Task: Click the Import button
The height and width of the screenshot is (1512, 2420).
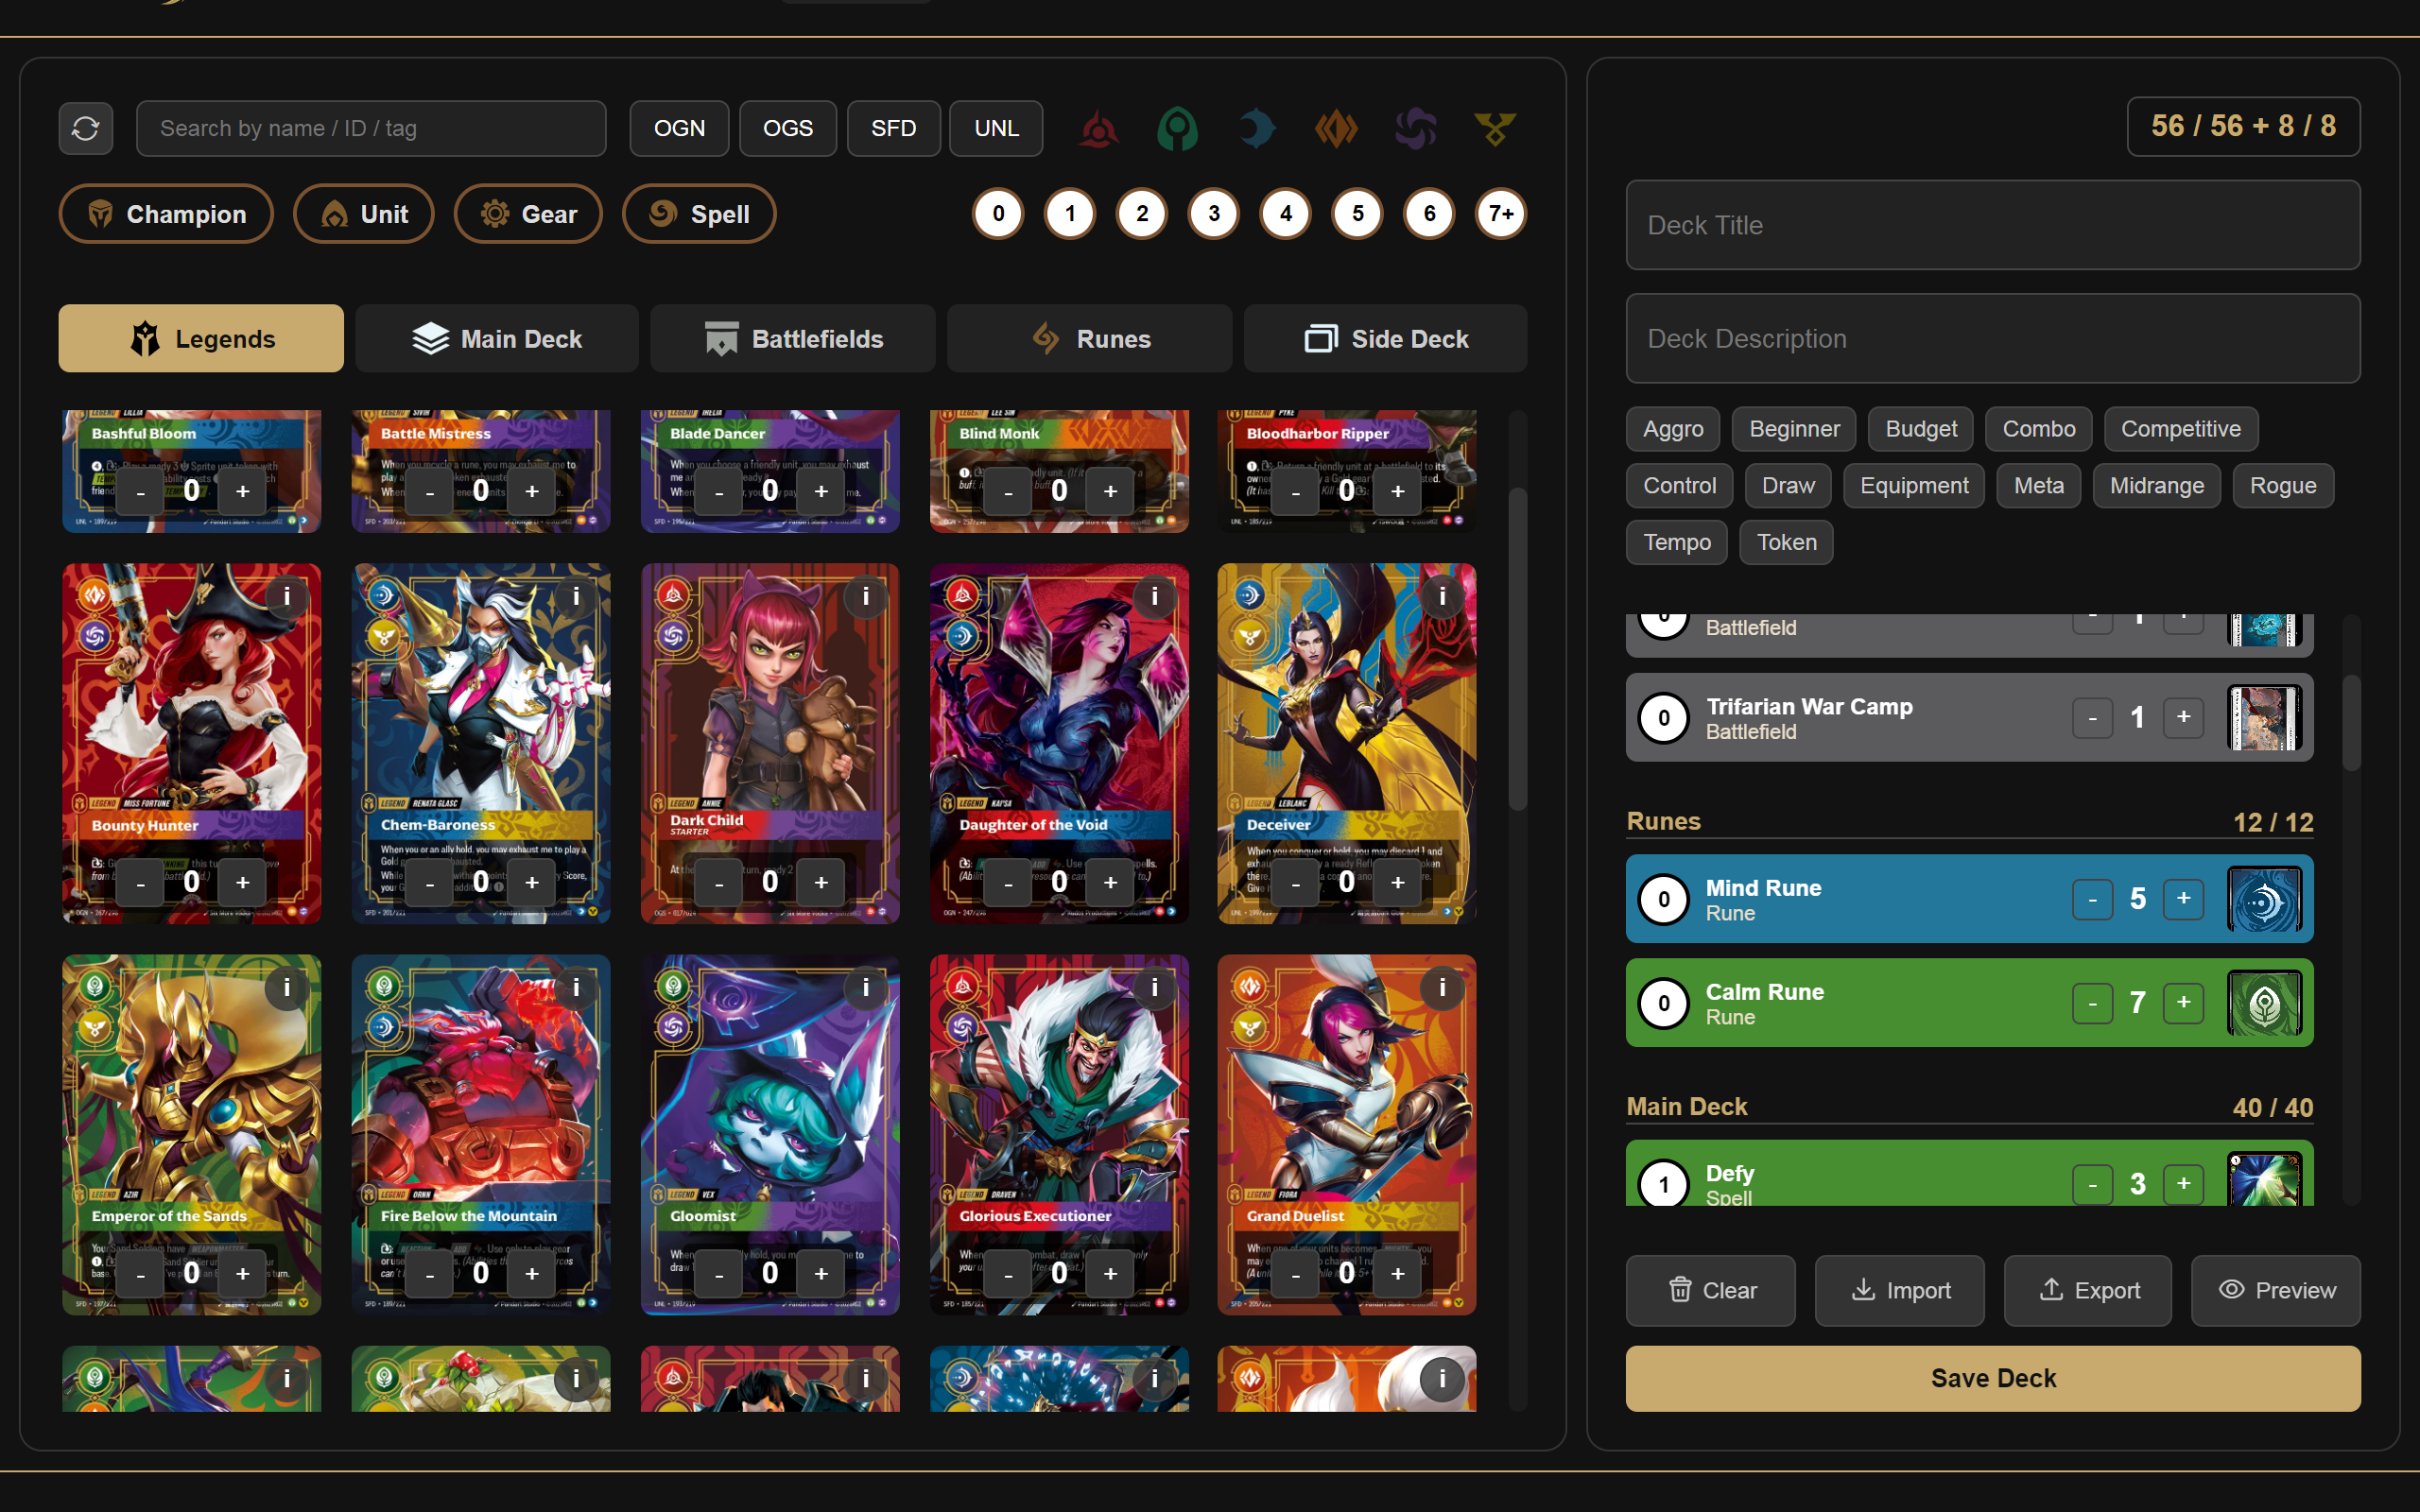Action: tap(1900, 1291)
